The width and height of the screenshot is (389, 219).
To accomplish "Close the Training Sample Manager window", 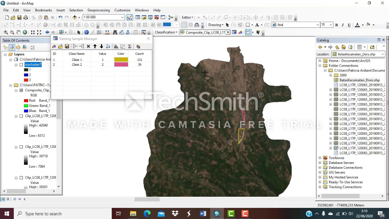I will pyautogui.click(x=148, y=39).
